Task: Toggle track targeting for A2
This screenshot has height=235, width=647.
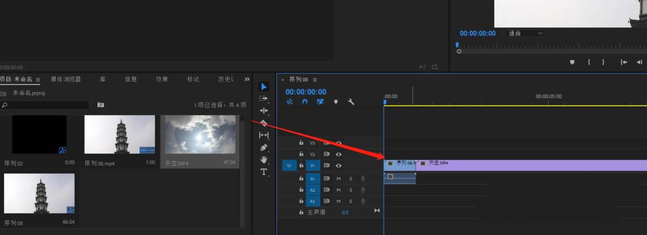Action: coord(313,190)
